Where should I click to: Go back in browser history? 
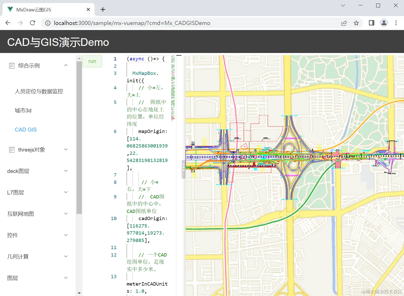[8, 23]
